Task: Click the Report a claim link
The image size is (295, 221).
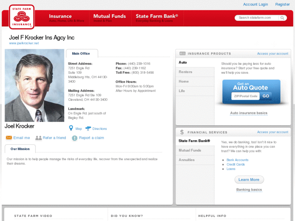Action: point(91,138)
